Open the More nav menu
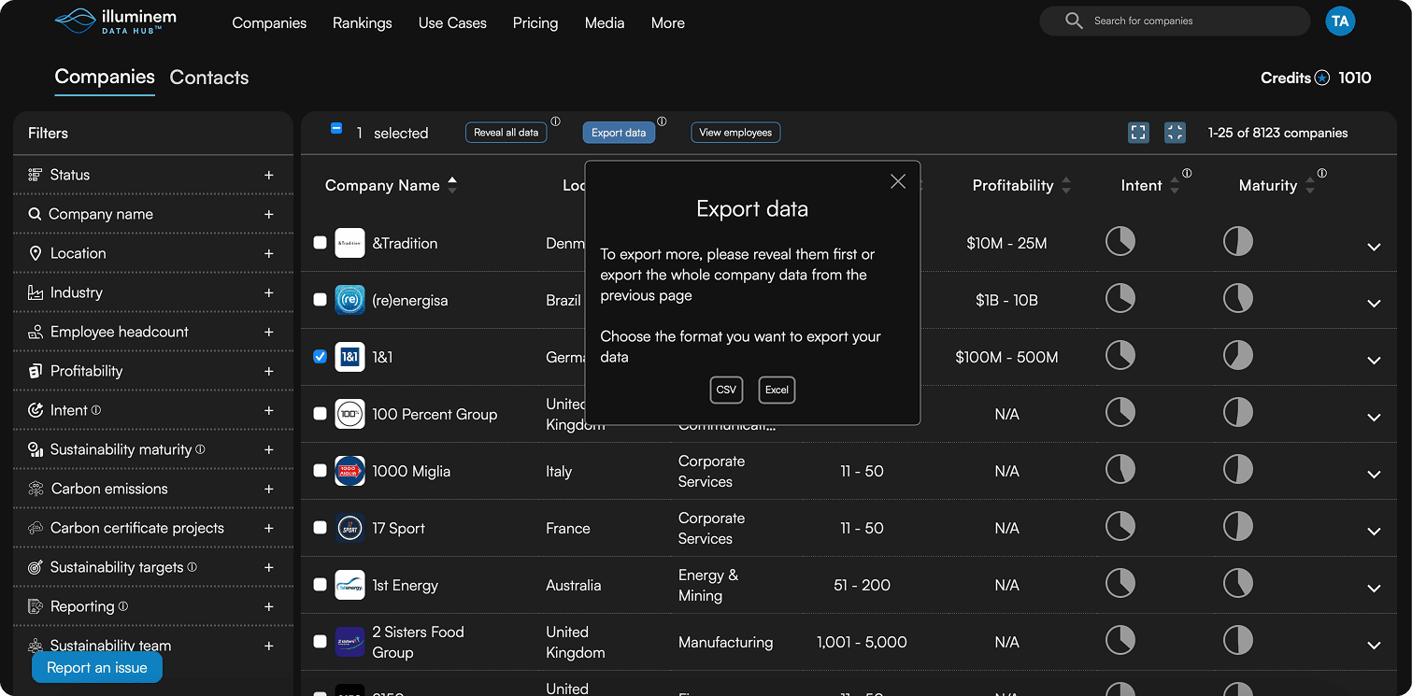Image resolution: width=1412 pixels, height=696 pixels. coord(668,23)
